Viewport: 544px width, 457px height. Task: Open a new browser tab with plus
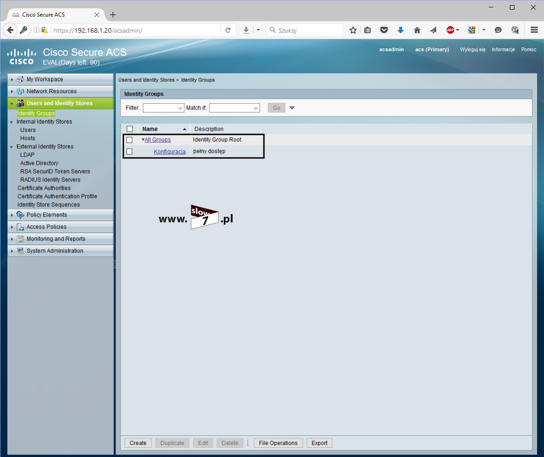(x=113, y=15)
